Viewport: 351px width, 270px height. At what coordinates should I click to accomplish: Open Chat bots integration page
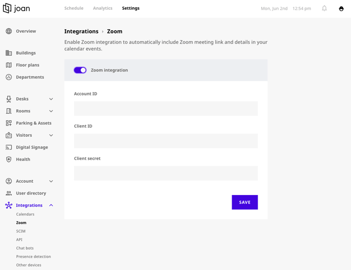[x=25, y=248]
